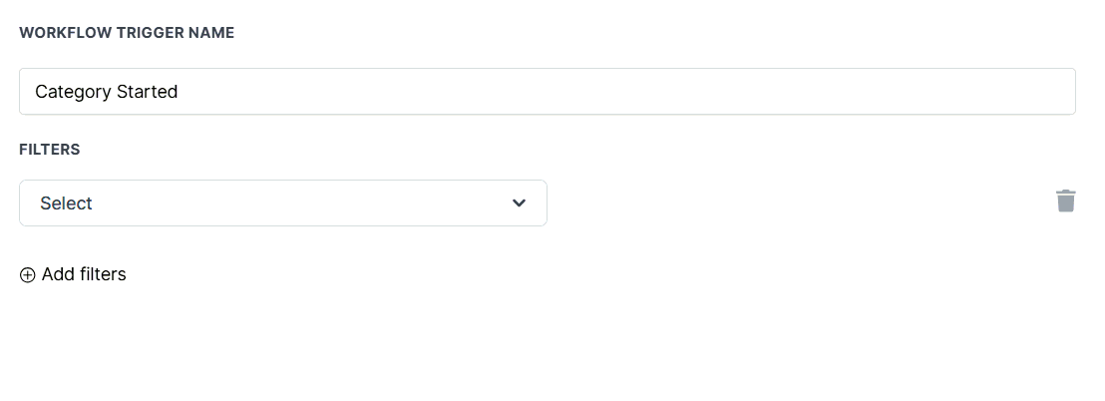Hit the gray trash can icon
This screenshot has height=401, width=1105.
1065,201
